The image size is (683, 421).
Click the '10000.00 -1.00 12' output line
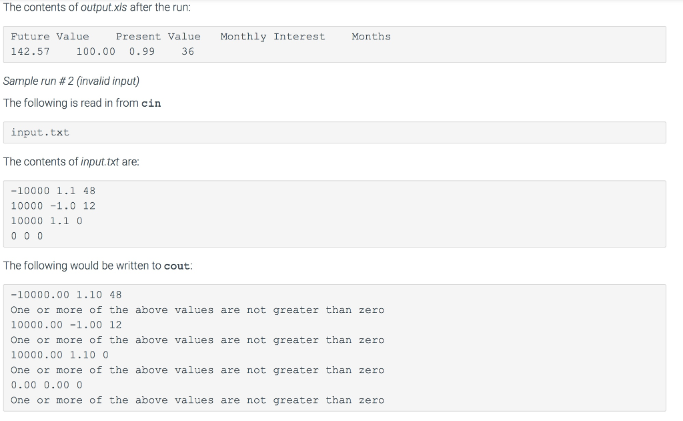click(x=66, y=325)
